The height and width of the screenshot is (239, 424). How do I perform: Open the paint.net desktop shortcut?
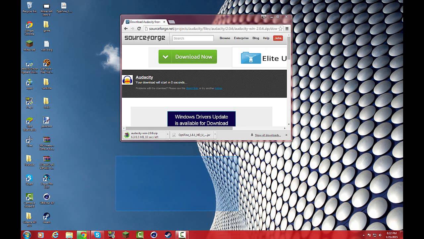click(x=47, y=122)
